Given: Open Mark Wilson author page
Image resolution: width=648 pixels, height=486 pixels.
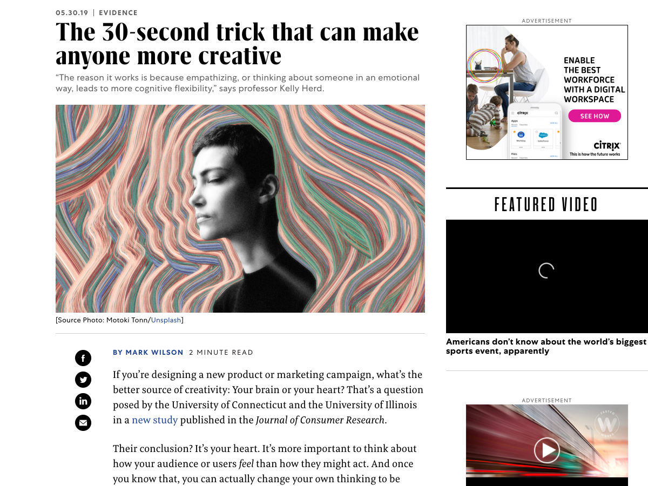Looking at the screenshot, I should coord(148,353).
